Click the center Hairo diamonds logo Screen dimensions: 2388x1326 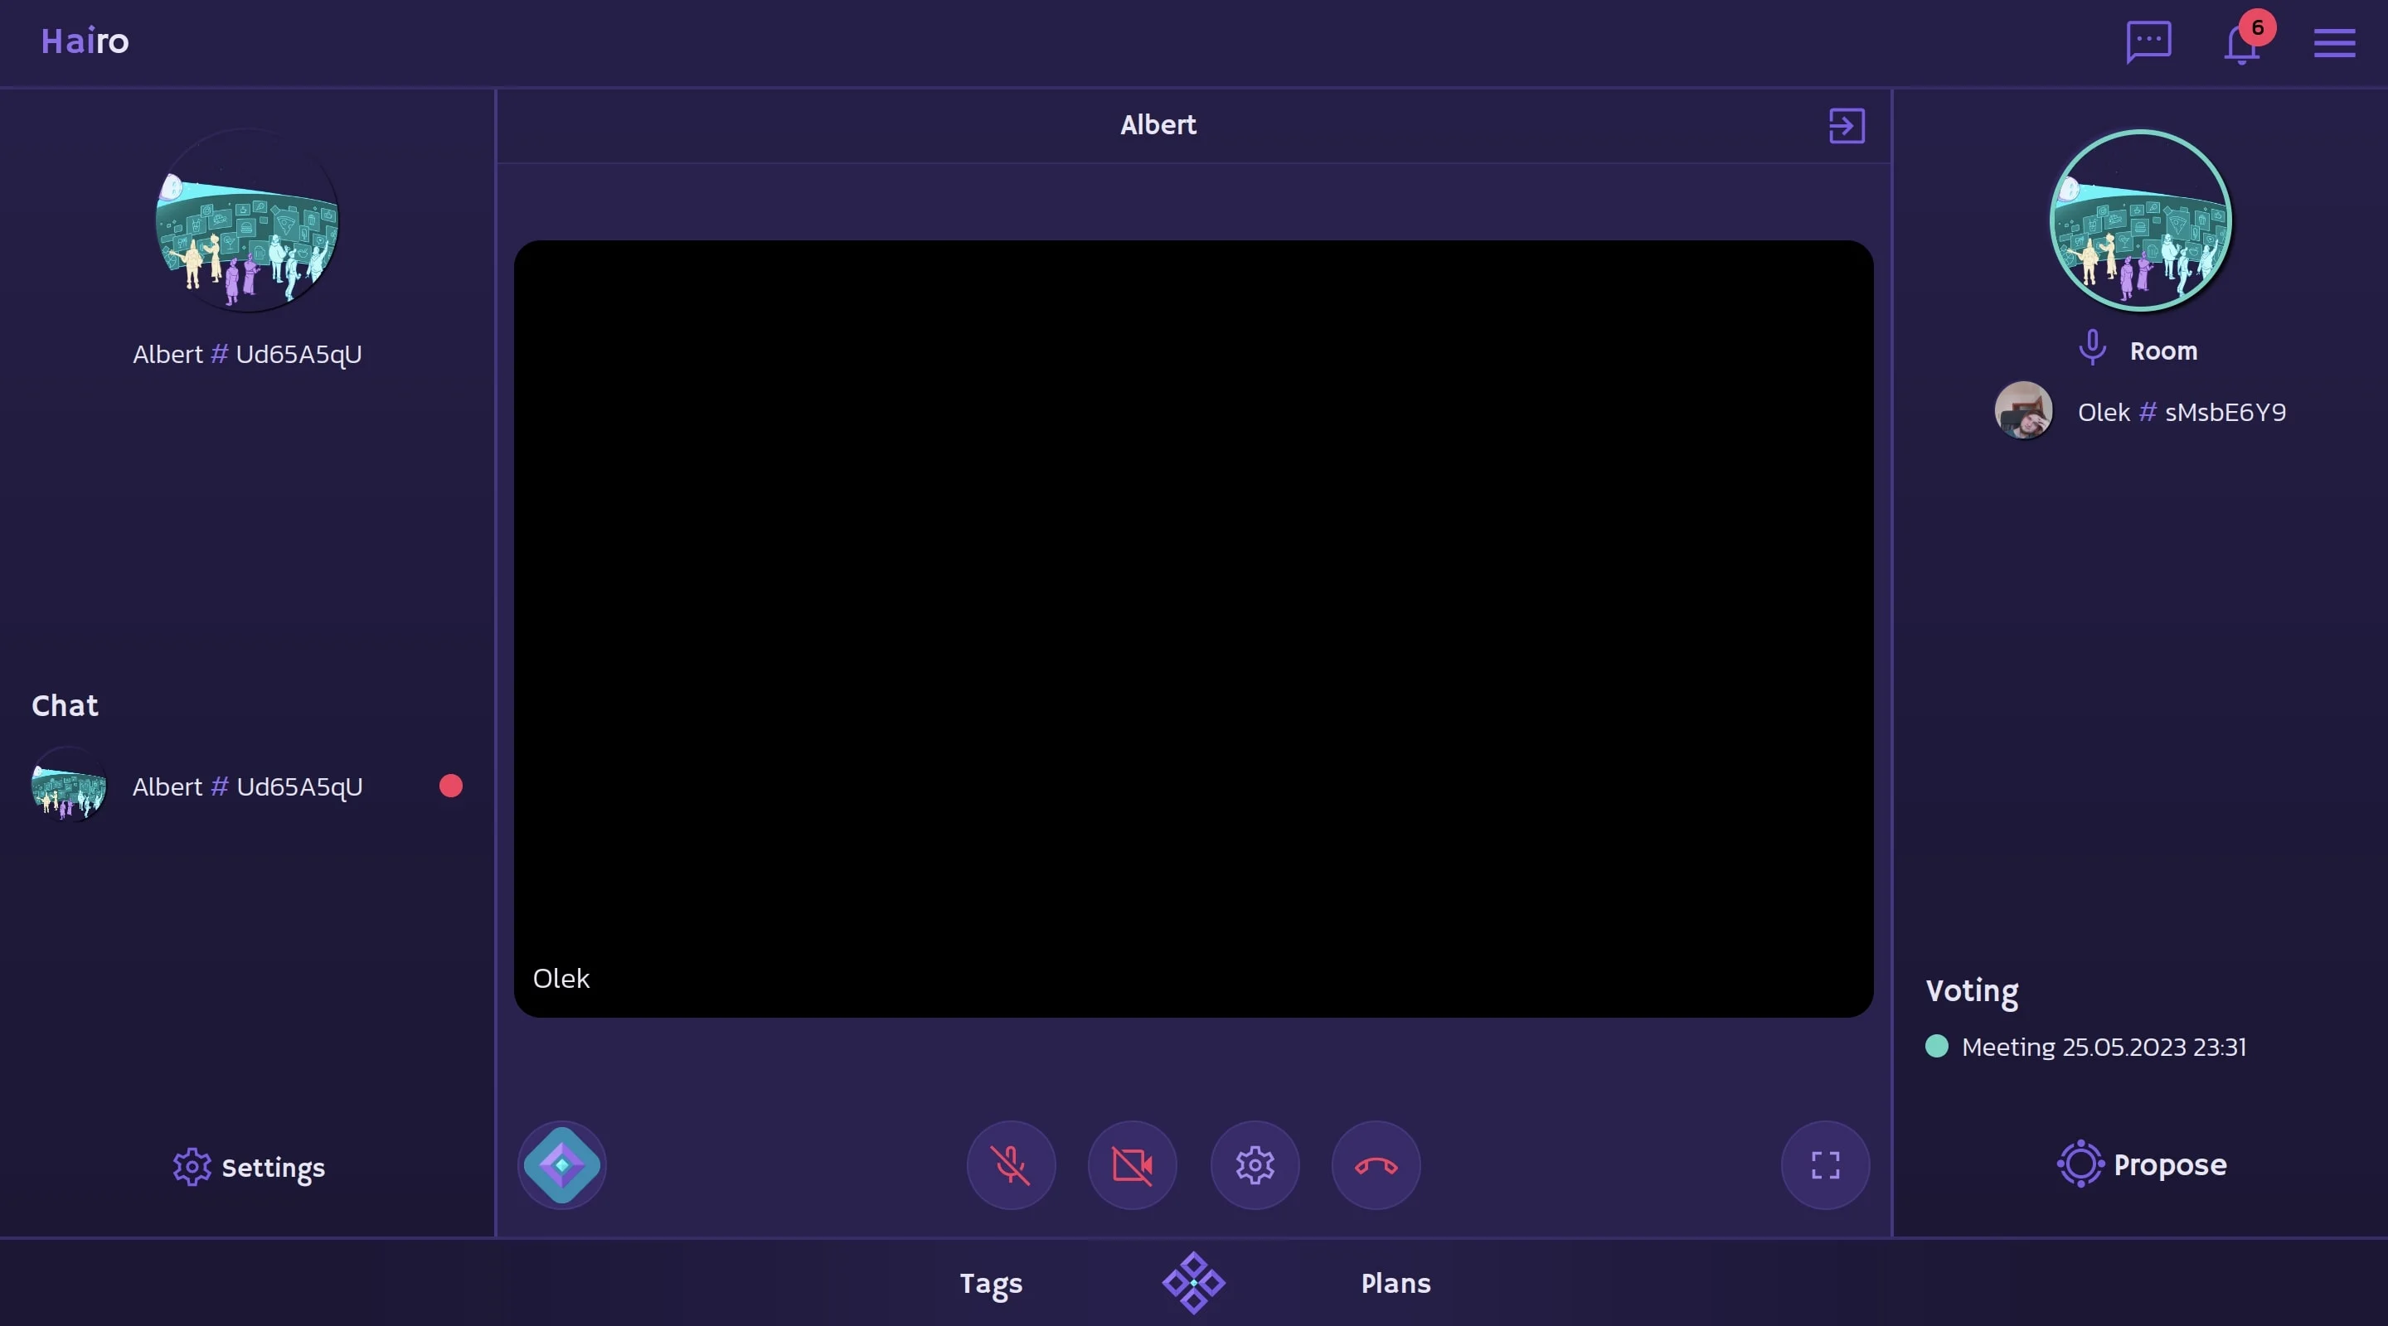pyautogui.click(x=1193, y=1282)
